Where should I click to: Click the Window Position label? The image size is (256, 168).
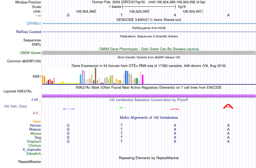28,2
